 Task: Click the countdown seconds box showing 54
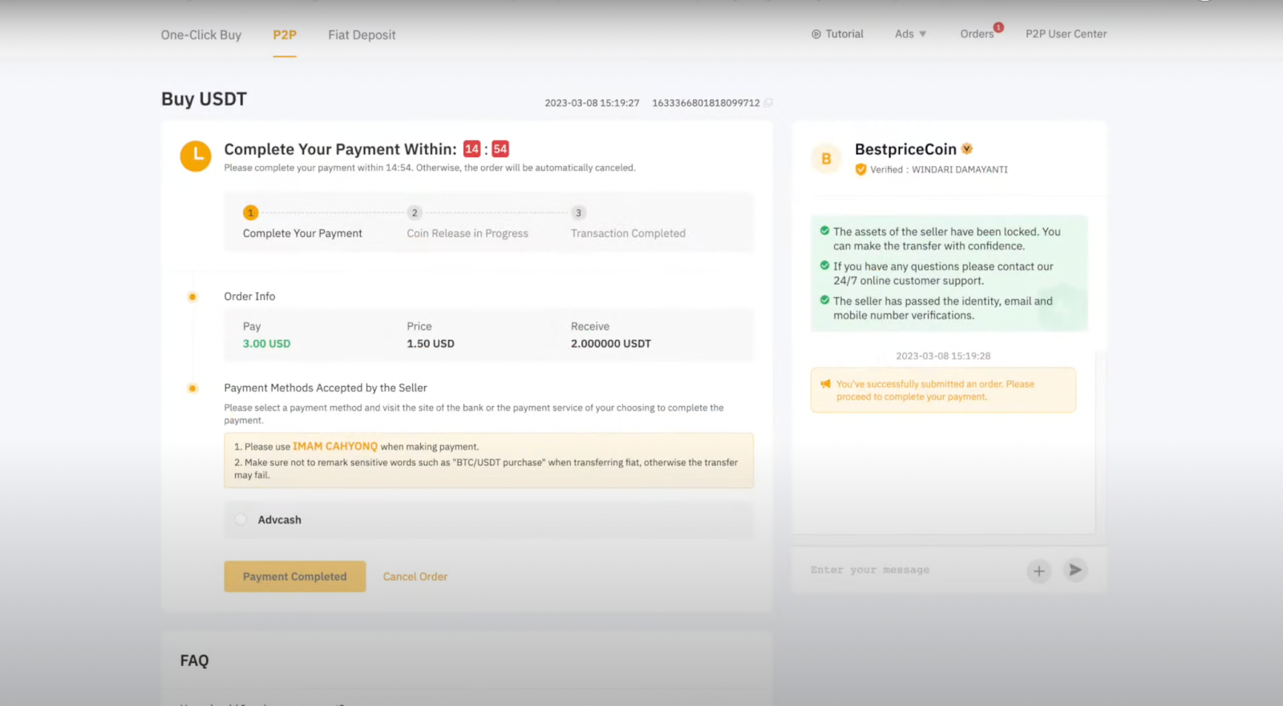tap(500, 149)
